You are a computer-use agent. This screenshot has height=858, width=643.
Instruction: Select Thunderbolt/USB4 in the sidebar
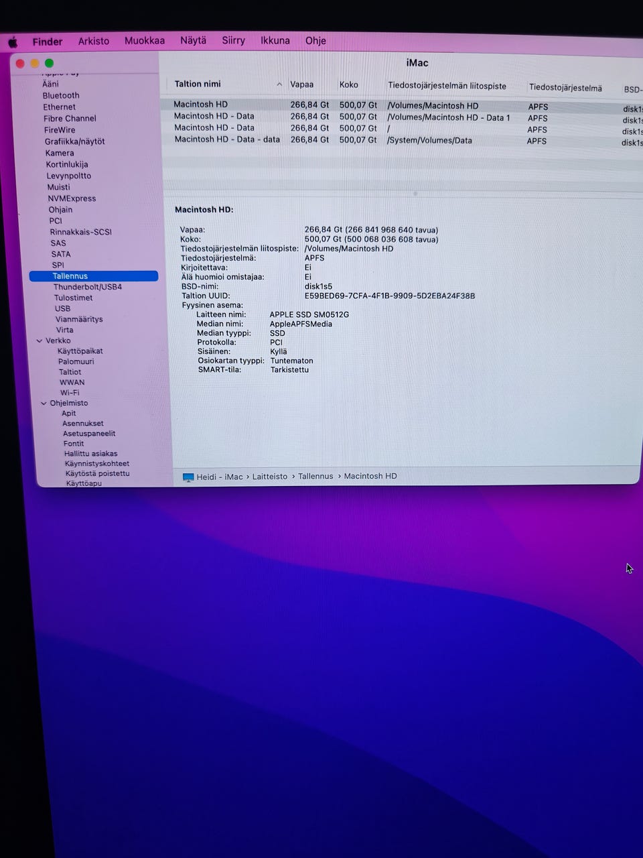88,287
